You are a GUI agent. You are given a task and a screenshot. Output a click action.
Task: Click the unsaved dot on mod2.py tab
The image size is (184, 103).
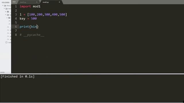[59, 2]
